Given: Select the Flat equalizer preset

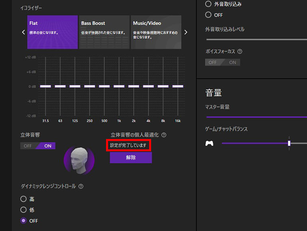Looking at the screenshot, I should tap(52, 32).
